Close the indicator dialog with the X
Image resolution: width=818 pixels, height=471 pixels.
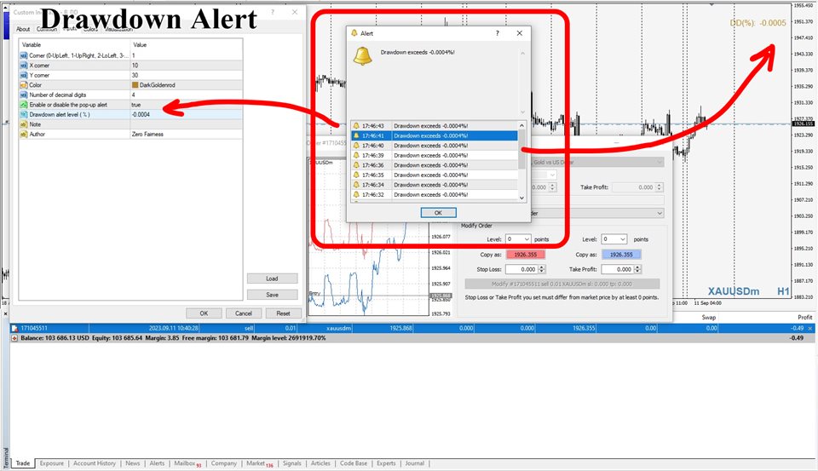click(295, 12)
